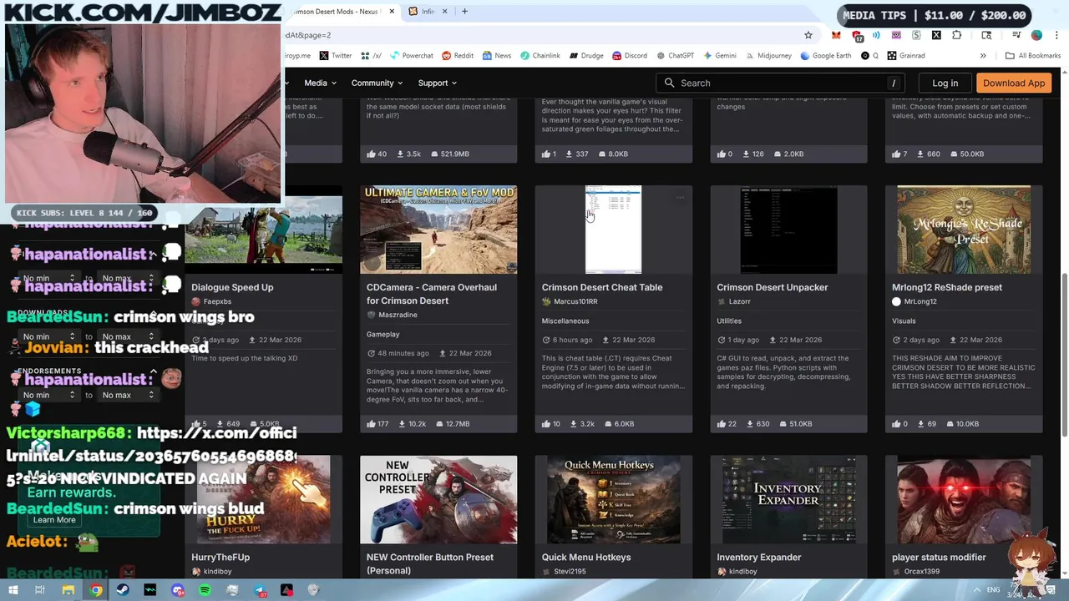Click the X extension icon in toolbar
The image size is (1069, 601).
[936, 35]
